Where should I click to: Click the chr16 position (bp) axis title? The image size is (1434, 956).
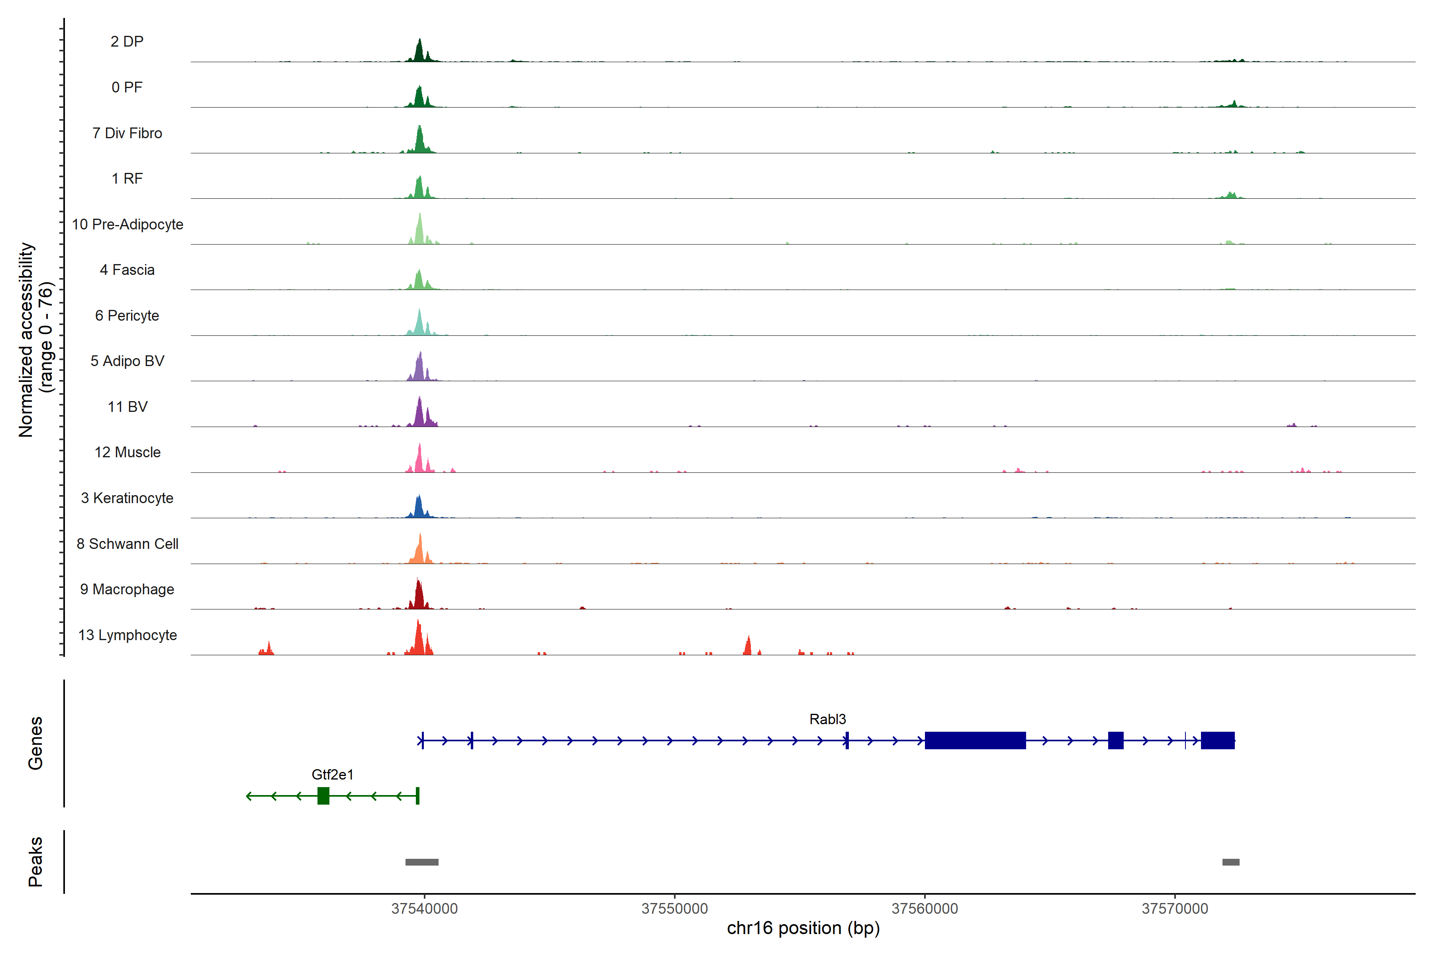(x=803, y=928)
